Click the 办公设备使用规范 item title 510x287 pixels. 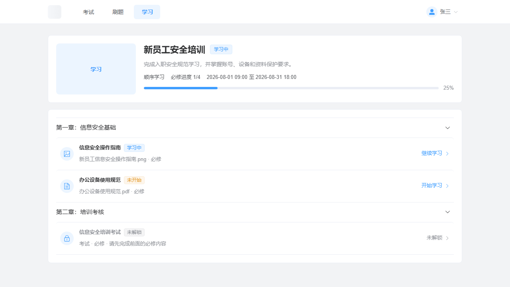click(100, 180)
